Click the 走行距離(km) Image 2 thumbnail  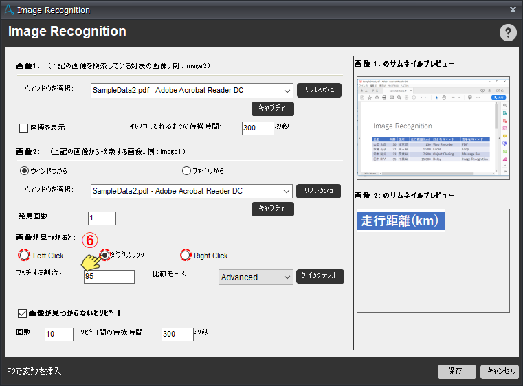coord(401,221)
